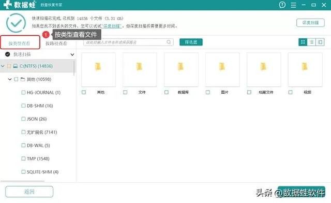331x203 pixels.
Task: Collapse the C:(NTFS) tree node
Action: (3, 66)
